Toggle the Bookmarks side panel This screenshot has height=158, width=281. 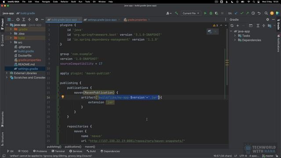tap(2, 119)
